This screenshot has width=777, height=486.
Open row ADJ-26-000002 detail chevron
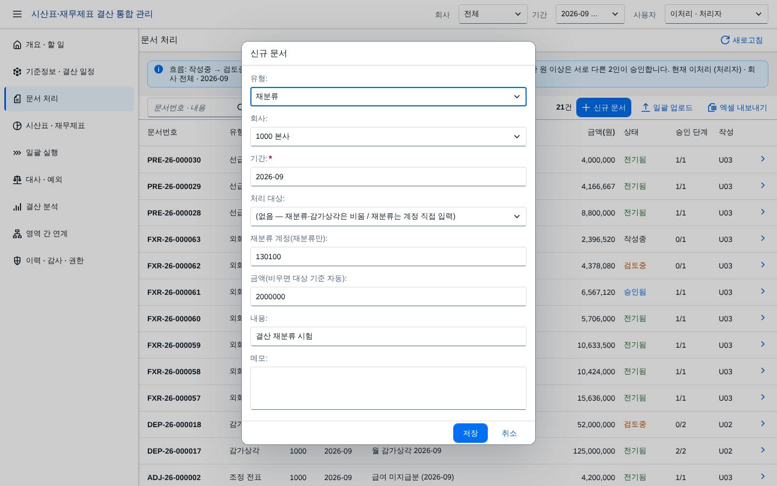tap(763, 476)
